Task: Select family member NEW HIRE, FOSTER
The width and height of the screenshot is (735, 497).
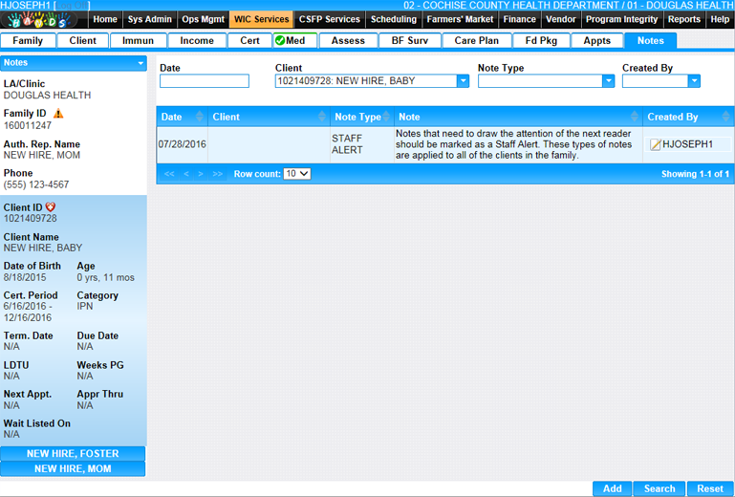Action: 73,454
